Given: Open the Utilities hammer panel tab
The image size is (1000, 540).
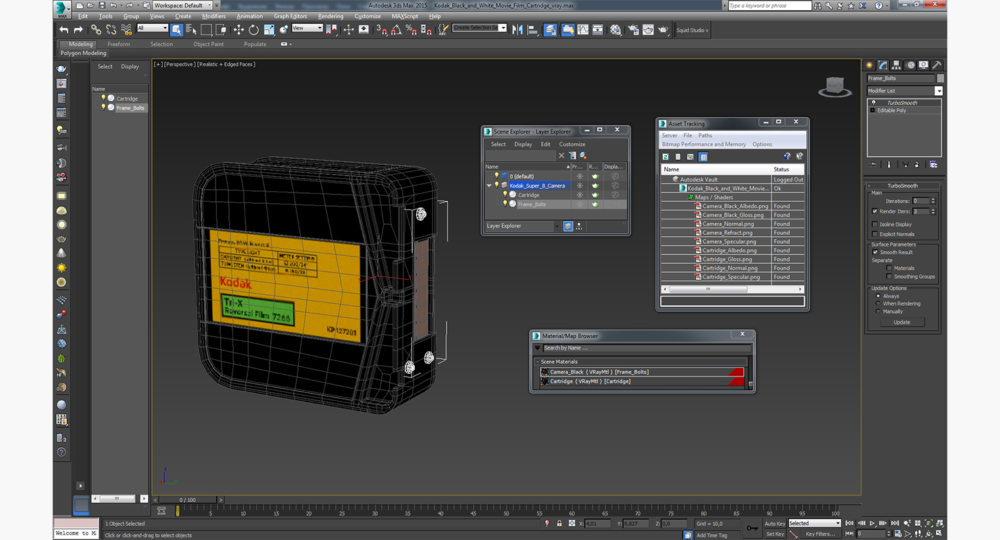Looking at the screenshot, I should tap(936, 65).
